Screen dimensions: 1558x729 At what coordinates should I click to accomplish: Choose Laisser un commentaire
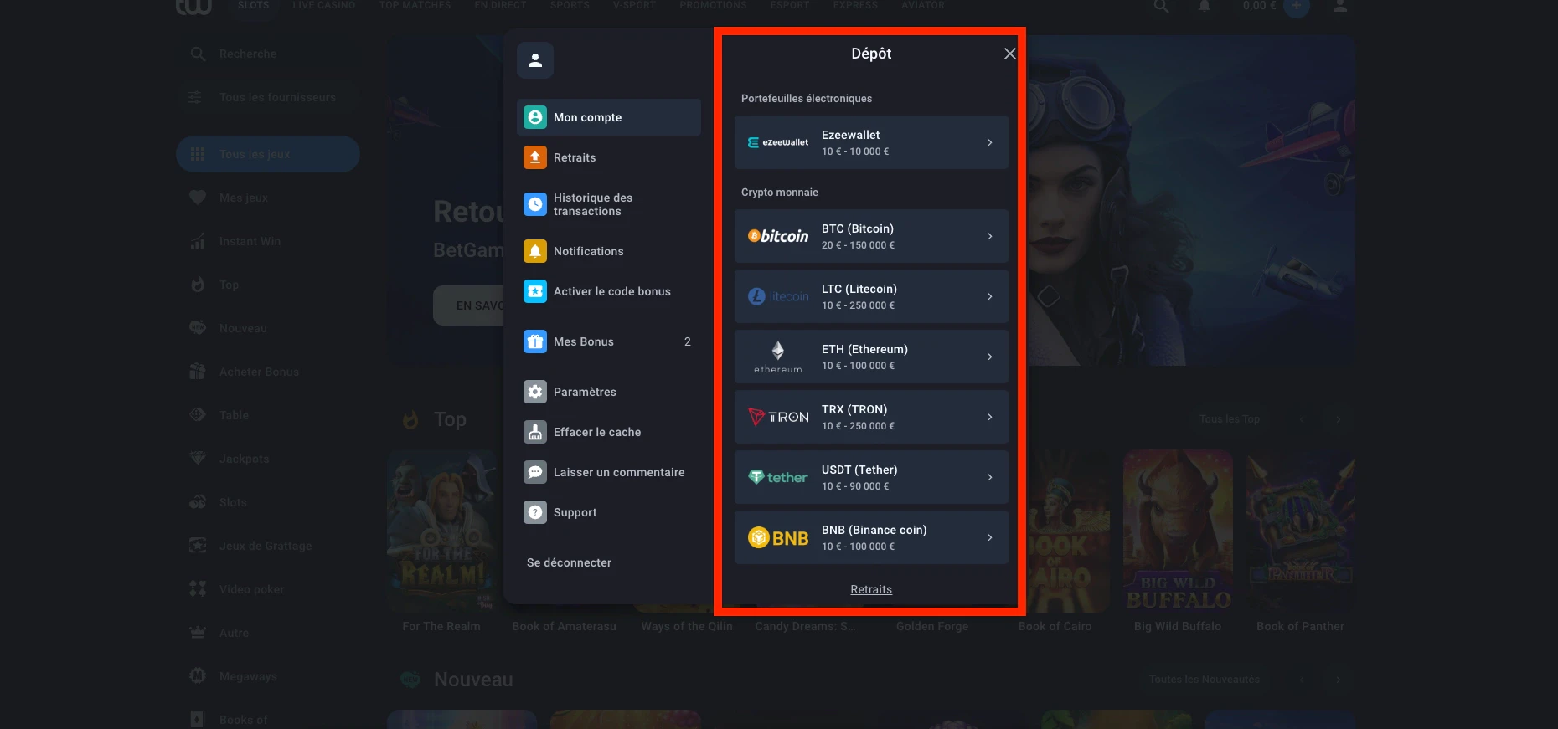pyautogui.click(x=608, y=472)
